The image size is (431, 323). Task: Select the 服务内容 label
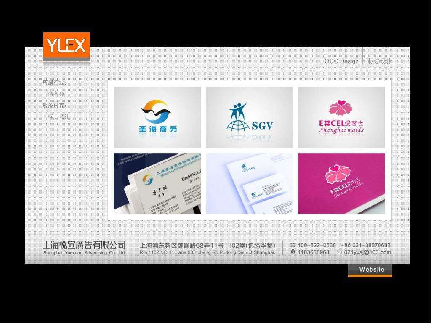54,105
